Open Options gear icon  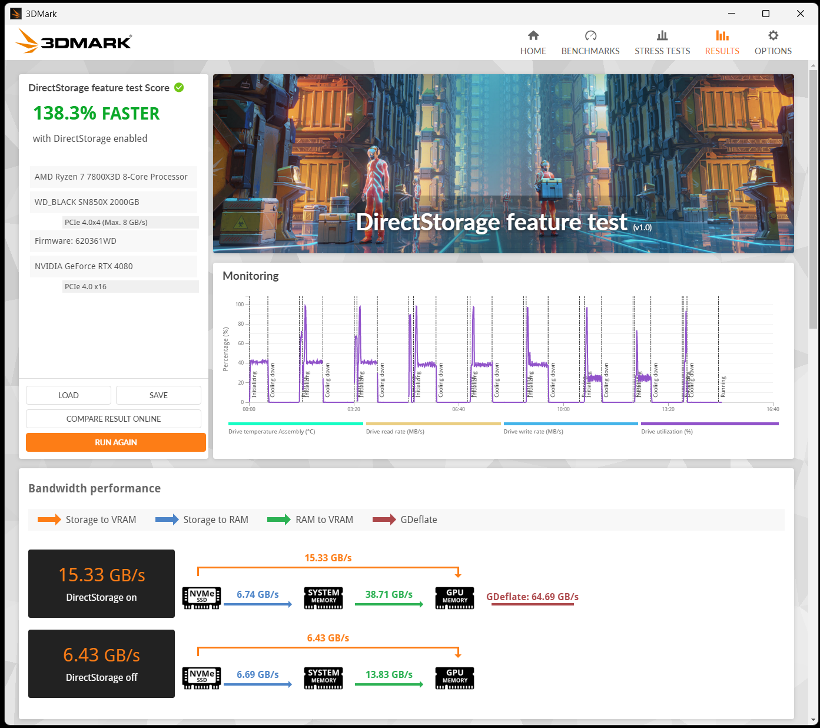click(x=773, y=35)
